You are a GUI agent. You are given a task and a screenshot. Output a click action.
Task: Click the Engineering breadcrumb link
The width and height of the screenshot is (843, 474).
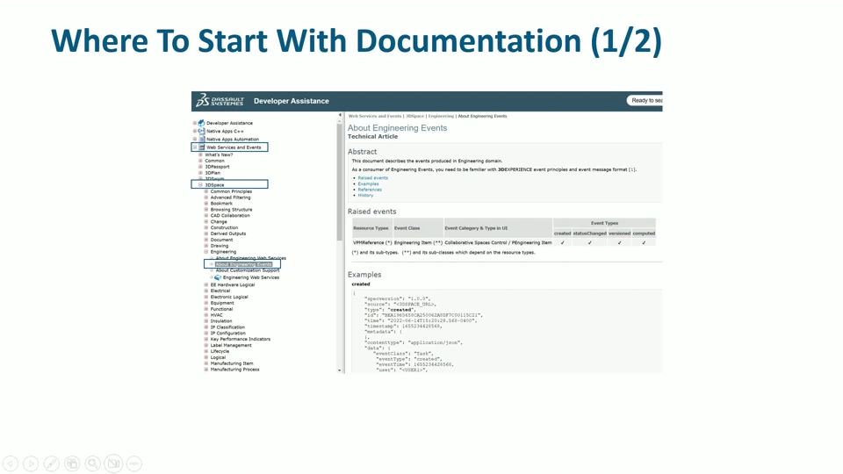441,116
